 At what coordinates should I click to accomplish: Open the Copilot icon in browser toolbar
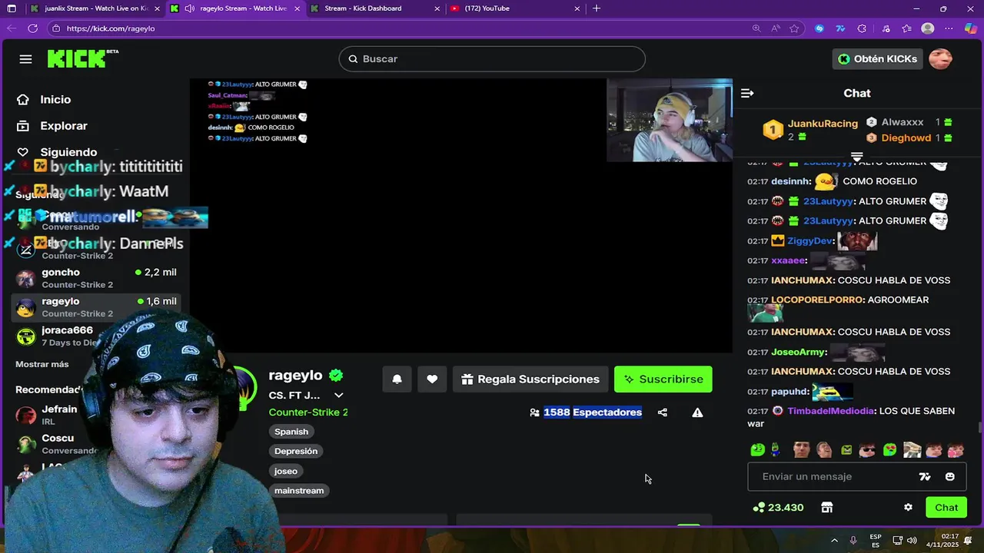971,28
